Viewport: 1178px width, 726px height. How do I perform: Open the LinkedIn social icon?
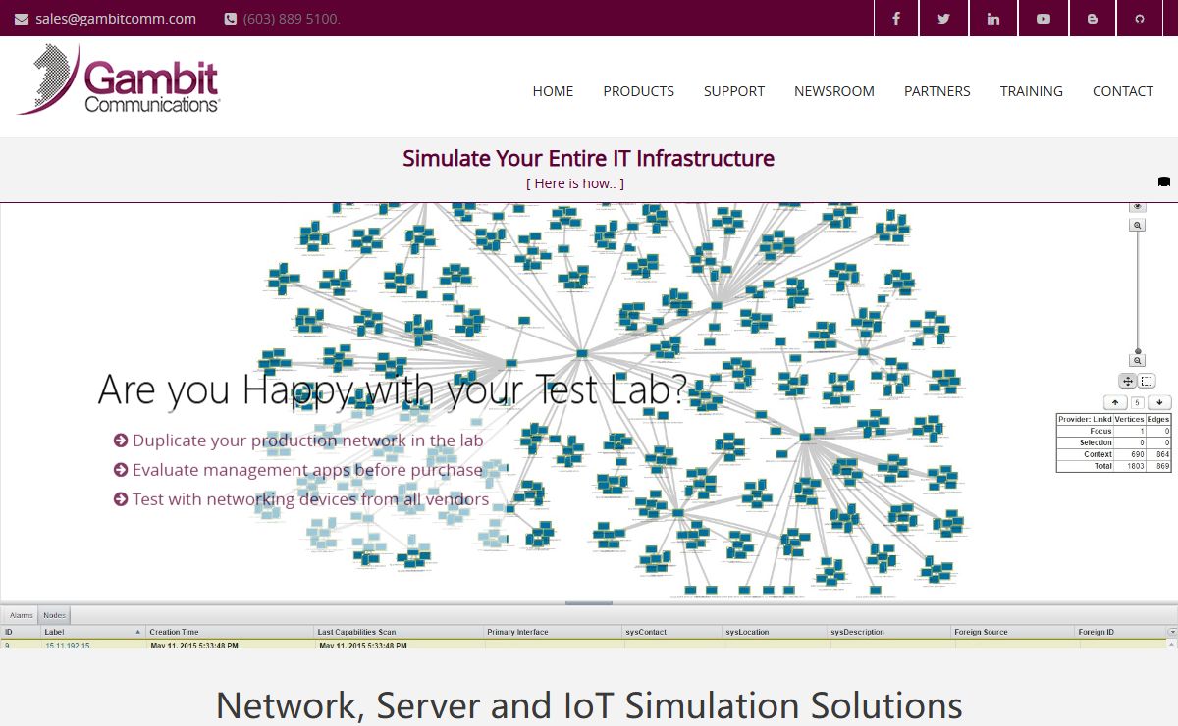pos(993,19)
